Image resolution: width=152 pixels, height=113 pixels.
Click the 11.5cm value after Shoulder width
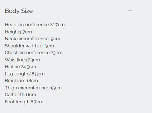(x=47, y=46)
